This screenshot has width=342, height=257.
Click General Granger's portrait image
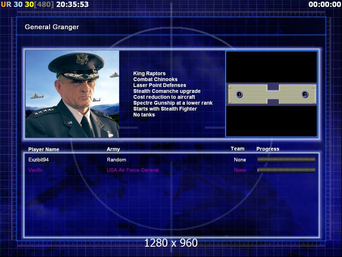pyautogui.click(x=72, y=94)
